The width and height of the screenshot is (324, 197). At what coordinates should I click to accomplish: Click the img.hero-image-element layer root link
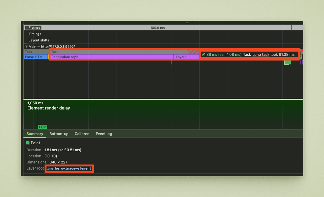click(x=69, y=168)
